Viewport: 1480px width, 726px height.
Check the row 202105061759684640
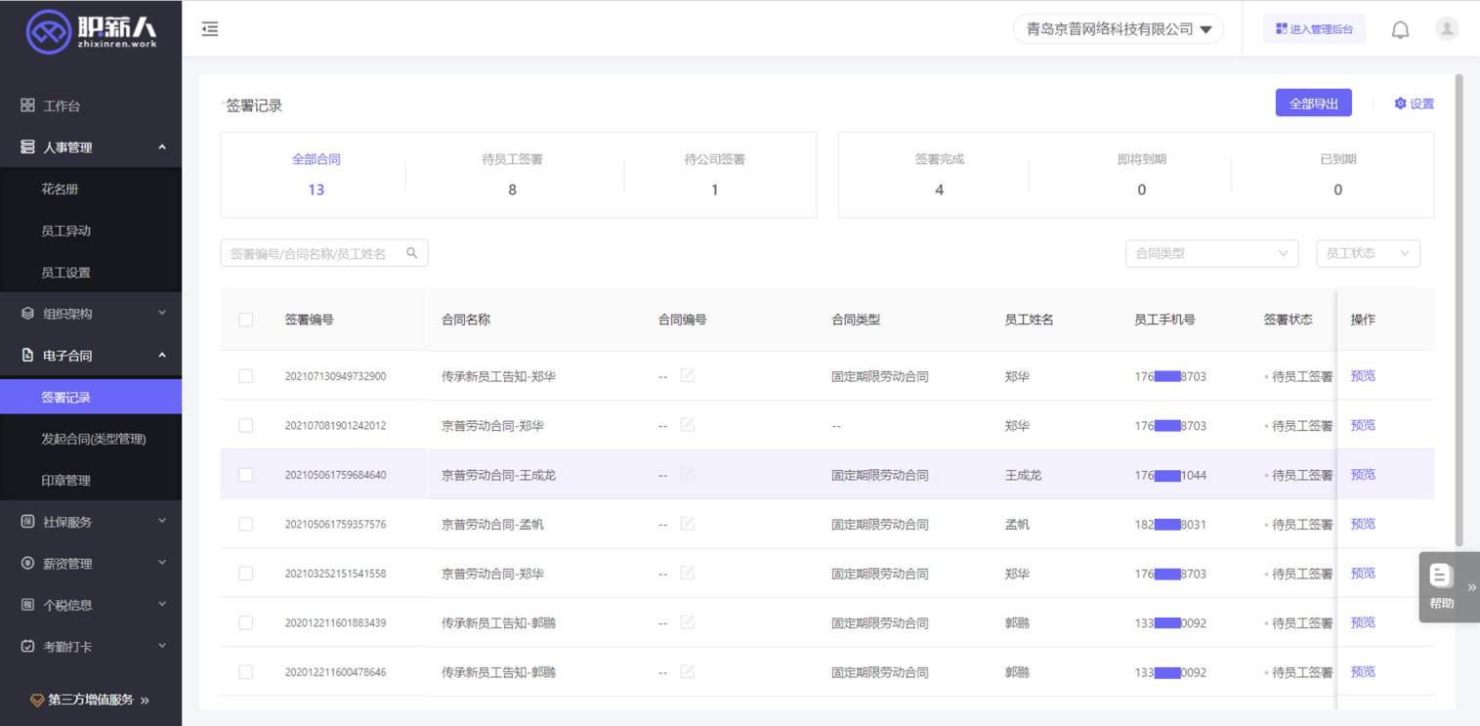[246, 475]
